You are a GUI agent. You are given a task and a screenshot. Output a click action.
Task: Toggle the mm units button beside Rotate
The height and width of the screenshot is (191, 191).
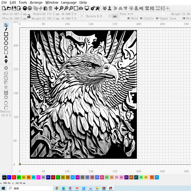[x=115, y=16]
